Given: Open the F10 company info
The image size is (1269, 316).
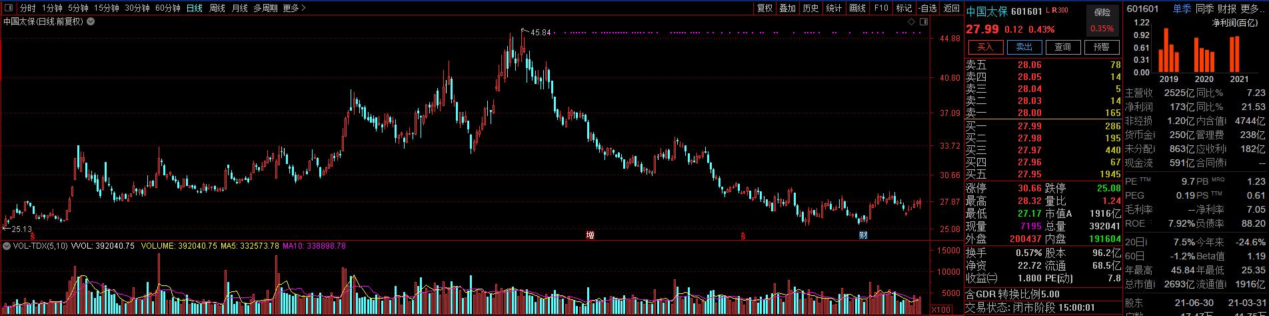Looking at the screenshot, I should click(x=880, y=8).
